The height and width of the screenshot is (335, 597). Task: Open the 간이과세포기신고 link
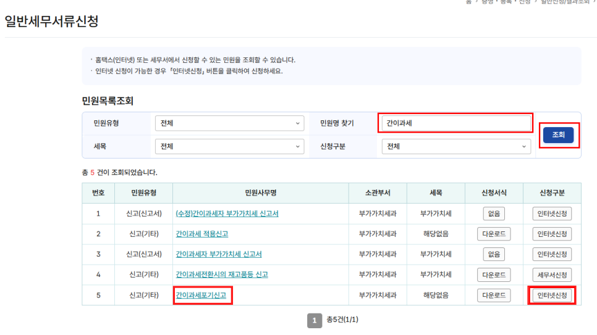coord(201,296)
